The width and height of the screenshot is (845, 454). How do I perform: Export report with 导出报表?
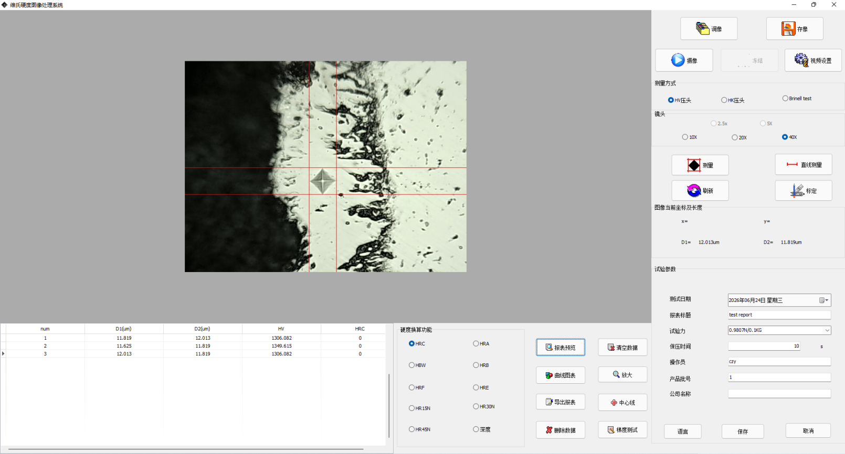561,402
